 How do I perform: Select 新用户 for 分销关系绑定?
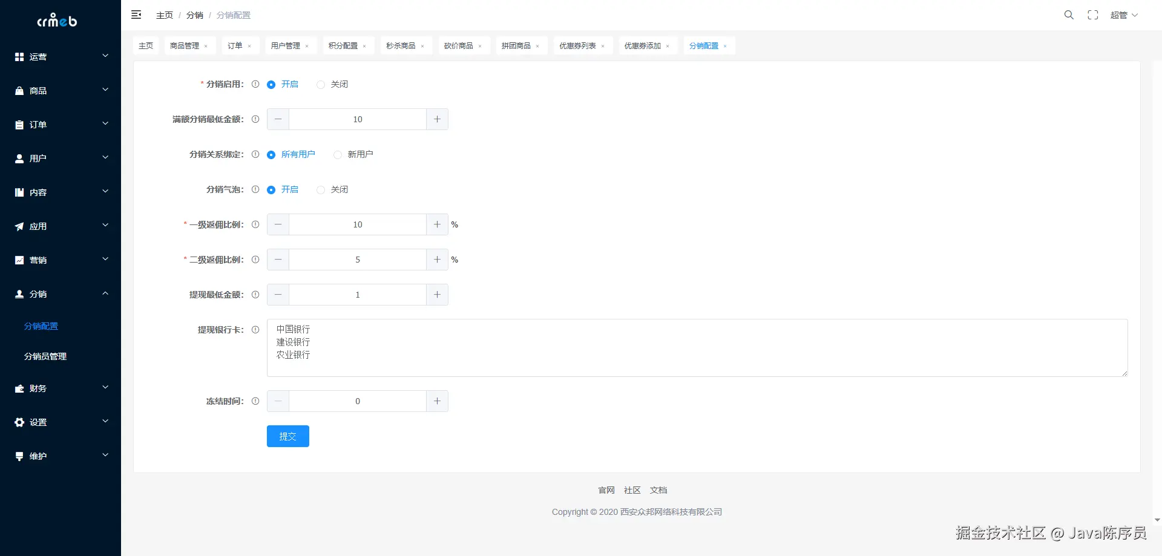[x=353, y=154]
